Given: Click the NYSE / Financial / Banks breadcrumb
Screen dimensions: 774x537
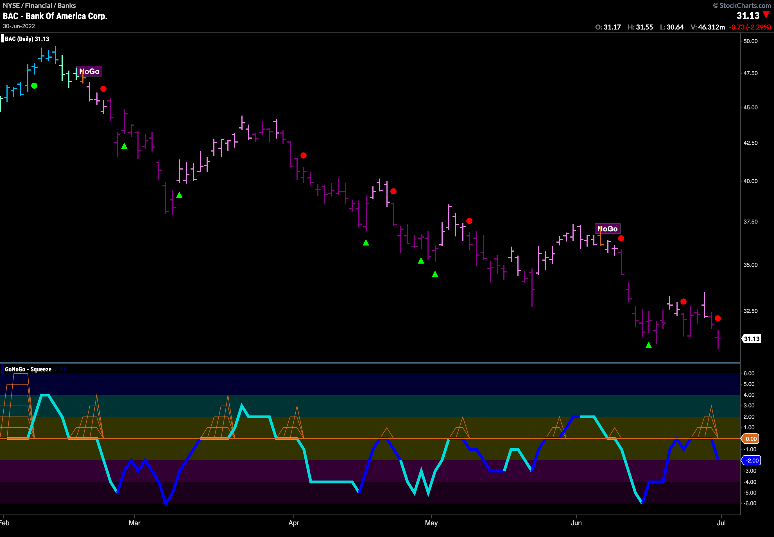Looking at the screenshot, I should [39, 5].
